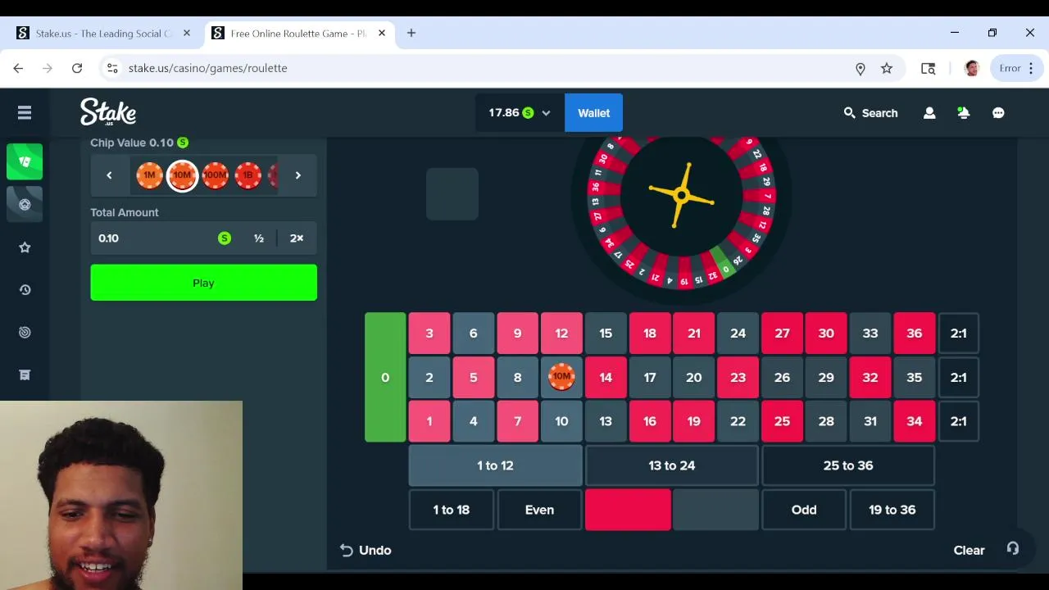Place a chip on number 36

[915, 334]
